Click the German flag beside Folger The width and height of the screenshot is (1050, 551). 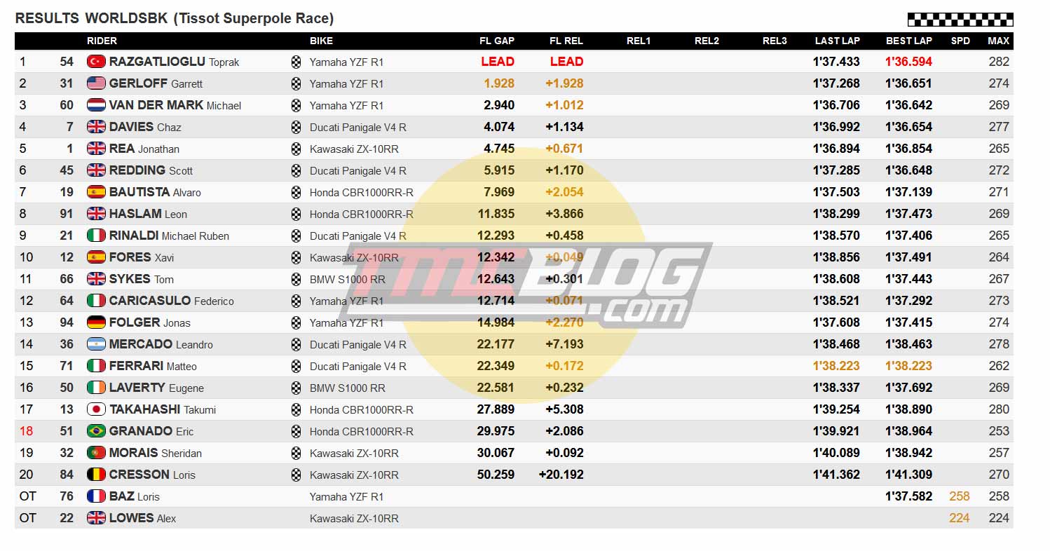click(x=96, y=322)
